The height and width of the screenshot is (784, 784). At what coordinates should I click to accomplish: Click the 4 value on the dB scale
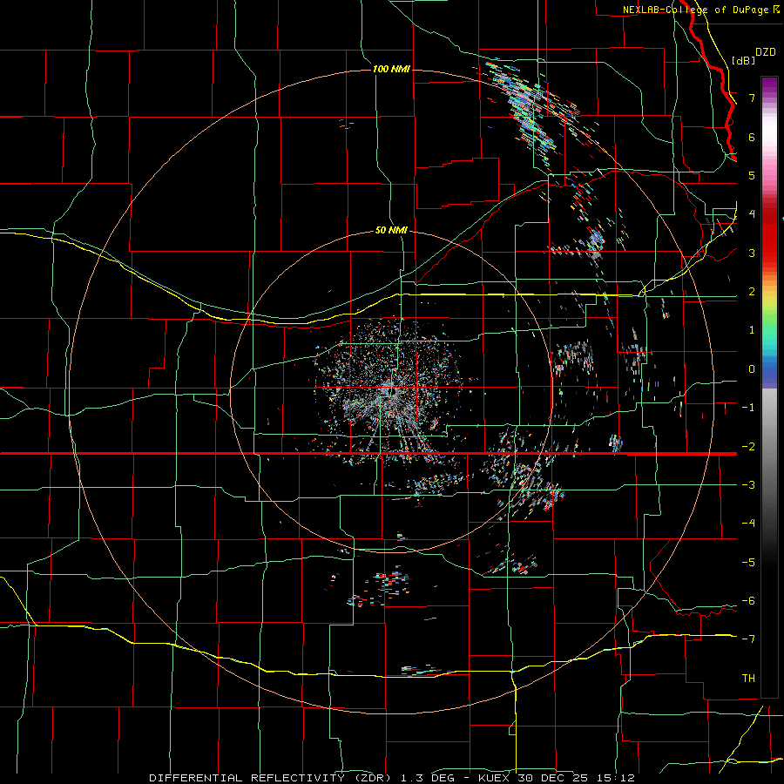pos(752,214)
